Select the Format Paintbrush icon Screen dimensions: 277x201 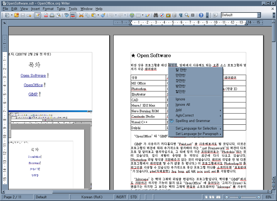point(103,16)
